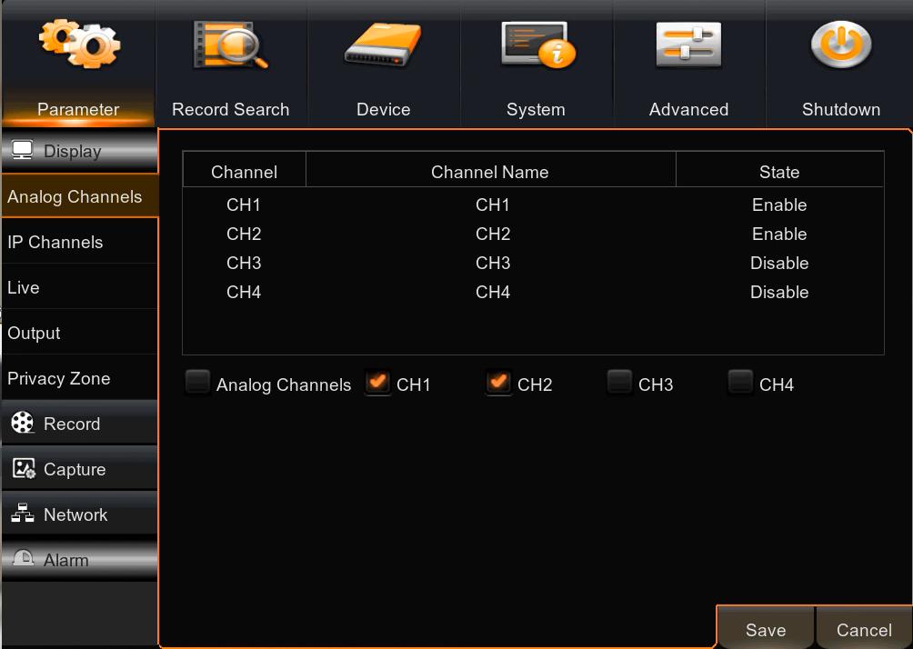Enable the CH4 checkbox
This screenshot has width=913, height=649.
740,383
